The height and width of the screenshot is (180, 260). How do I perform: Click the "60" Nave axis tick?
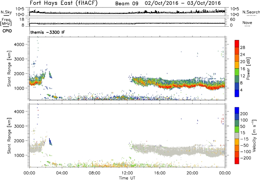click(x=232, y=19)
